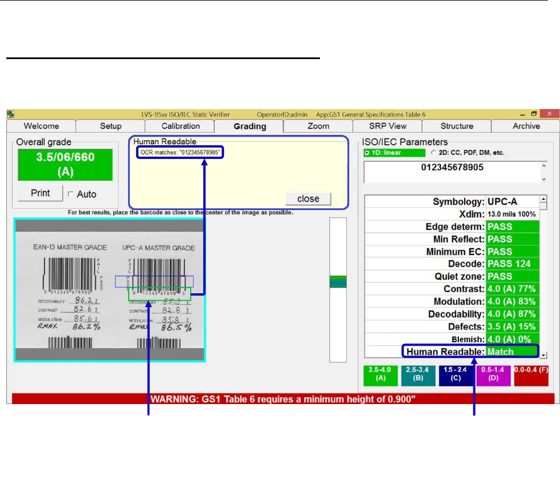Switch to the Setup tab
This screenshot has height=481, width=560.
[110, 126]
